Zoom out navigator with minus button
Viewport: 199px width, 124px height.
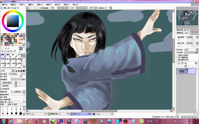point(191,30)
